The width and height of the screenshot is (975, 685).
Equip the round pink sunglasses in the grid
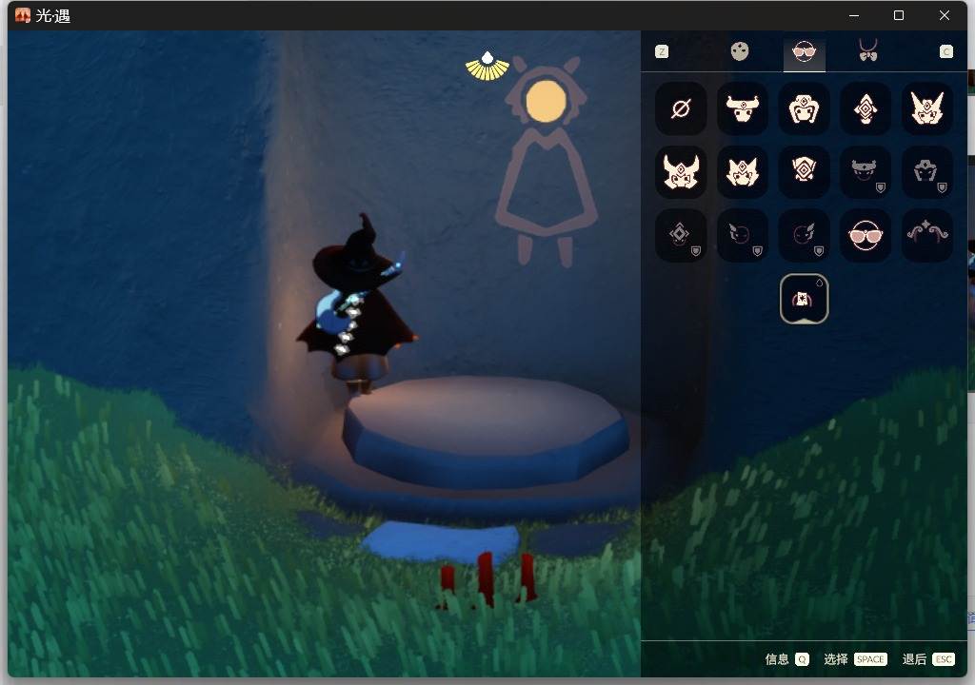tap(866, 235)
